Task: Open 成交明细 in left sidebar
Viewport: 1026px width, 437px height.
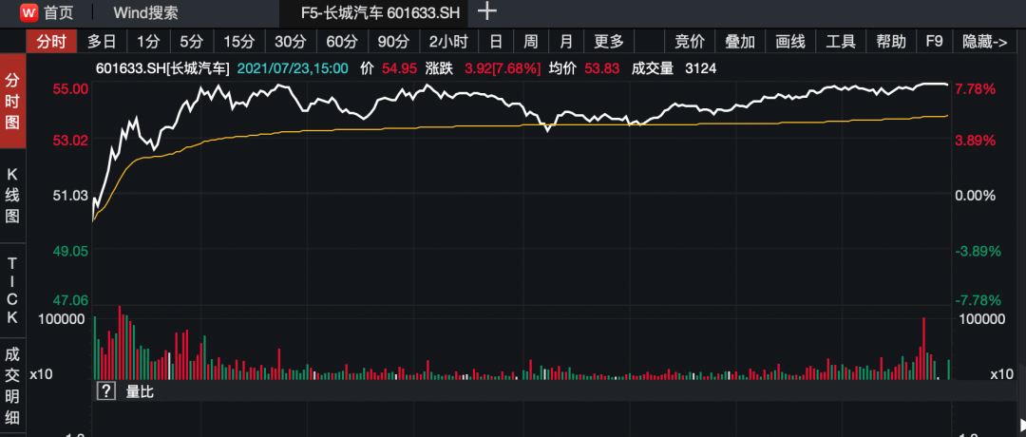Action: tap(12, 386)
